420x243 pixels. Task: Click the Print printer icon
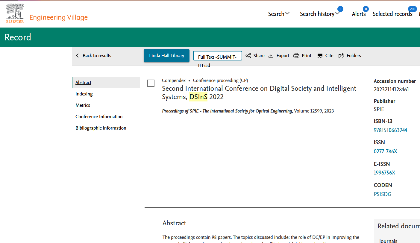296,56
